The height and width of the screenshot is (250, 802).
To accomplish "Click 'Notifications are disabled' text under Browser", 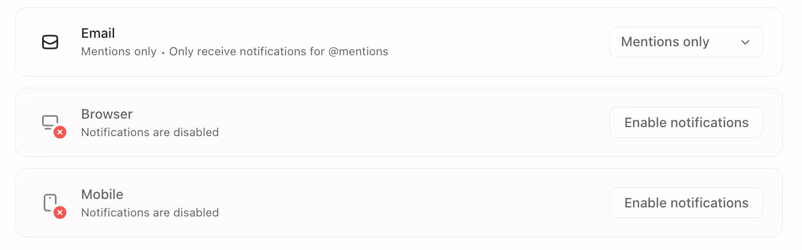I will tap(150, 132).
